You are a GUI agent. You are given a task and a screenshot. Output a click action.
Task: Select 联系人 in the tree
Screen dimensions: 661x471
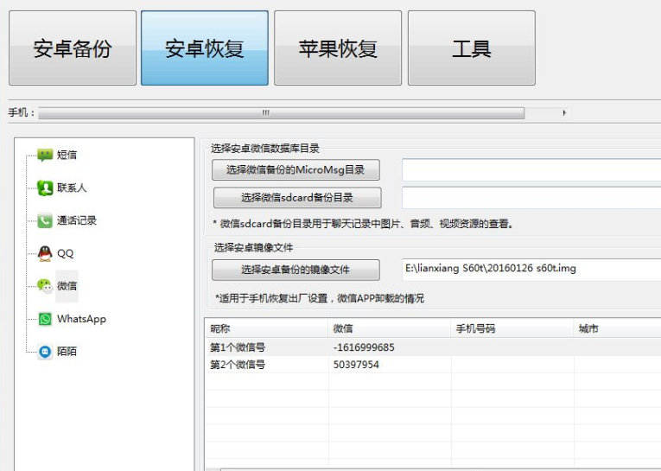72,188
